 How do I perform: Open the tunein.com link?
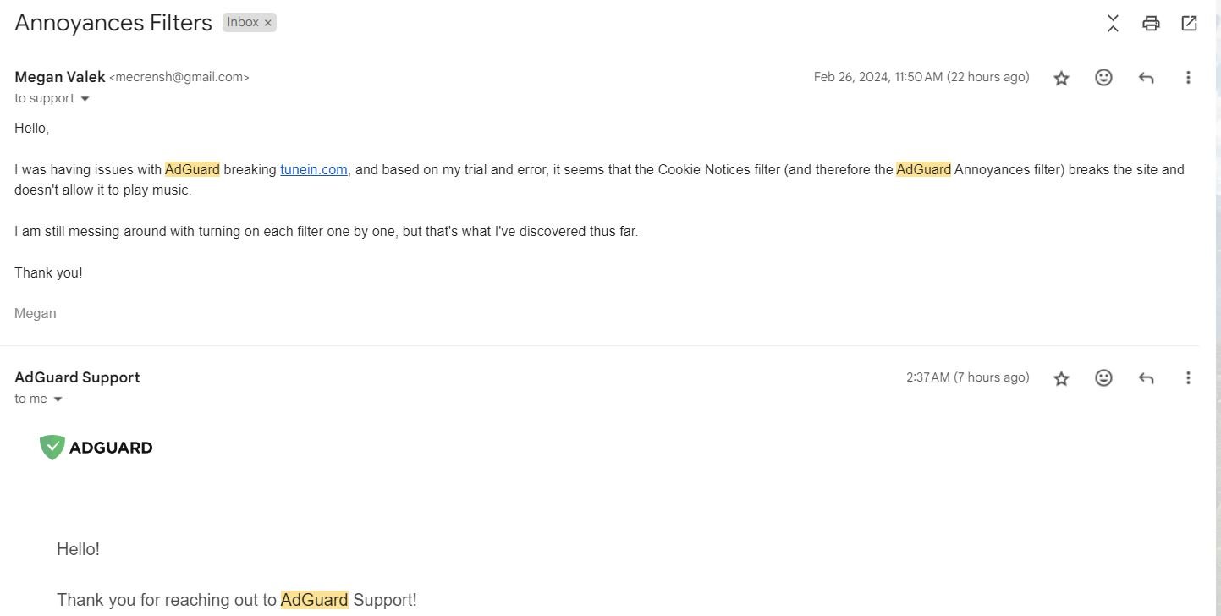pos(313,169)
